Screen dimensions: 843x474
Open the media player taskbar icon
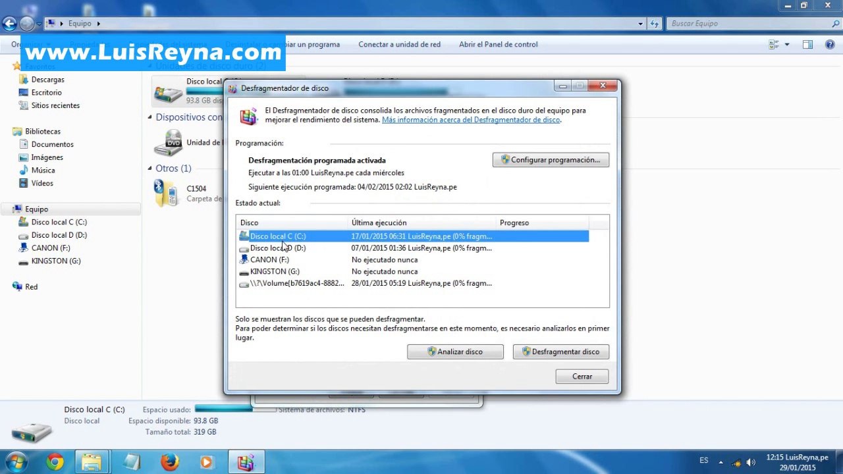207,462
